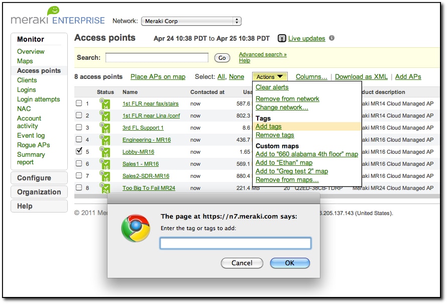Image resolution: width=447 pixels, height=304 pixels.
Task: Open Overview in the Monitor sidebar
Action: tap(31, 52)
